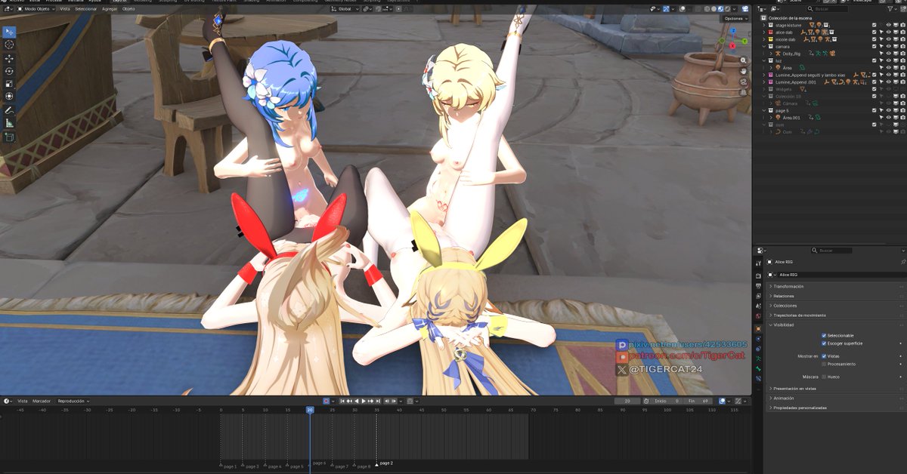
Task: Select the Measure tool in the left toolbar
Action: [9, 123]
